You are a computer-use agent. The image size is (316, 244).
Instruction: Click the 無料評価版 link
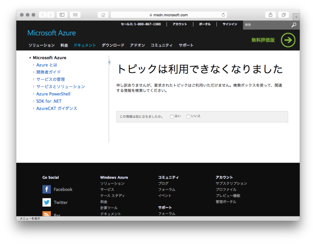(x=263, y=40)
